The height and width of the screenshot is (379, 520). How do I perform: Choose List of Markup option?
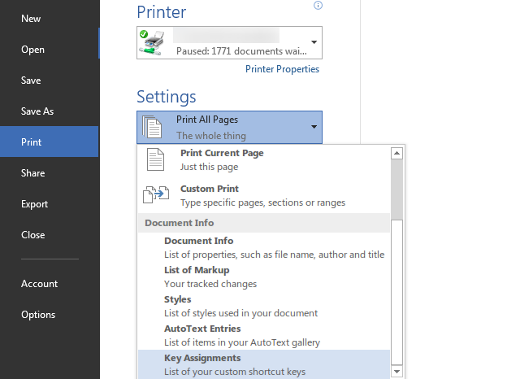pos(197,270)
